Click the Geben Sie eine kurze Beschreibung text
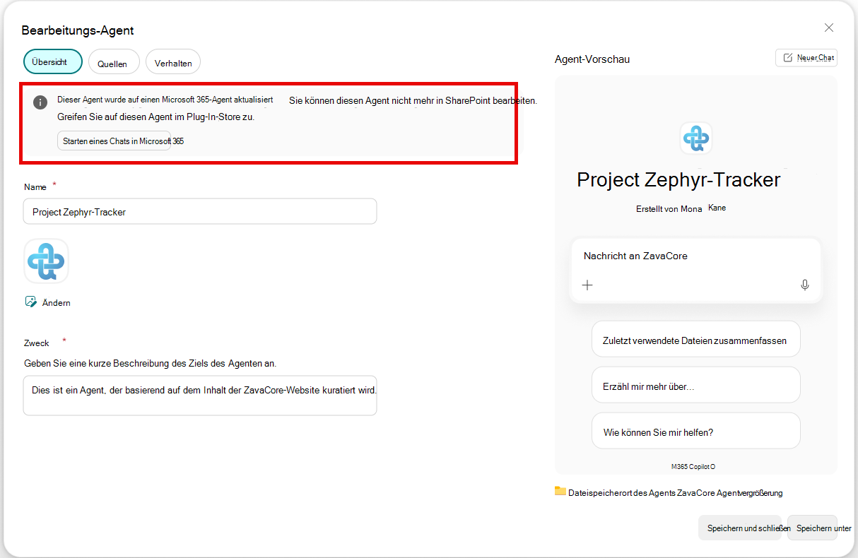858x558 pixels. coord(150,363)
